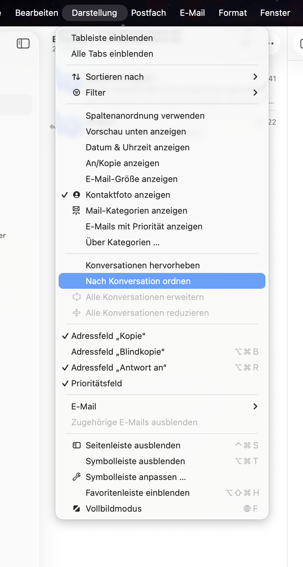Click the contact photo icon next to Kontaktfoto anzeigen
Screen dimensions: 303x567
[76, 195]
